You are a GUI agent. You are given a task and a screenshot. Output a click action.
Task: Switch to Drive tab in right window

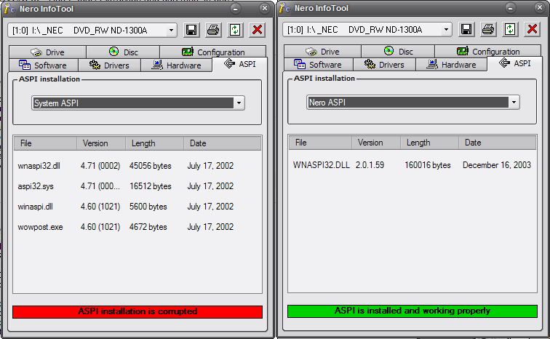323,52
